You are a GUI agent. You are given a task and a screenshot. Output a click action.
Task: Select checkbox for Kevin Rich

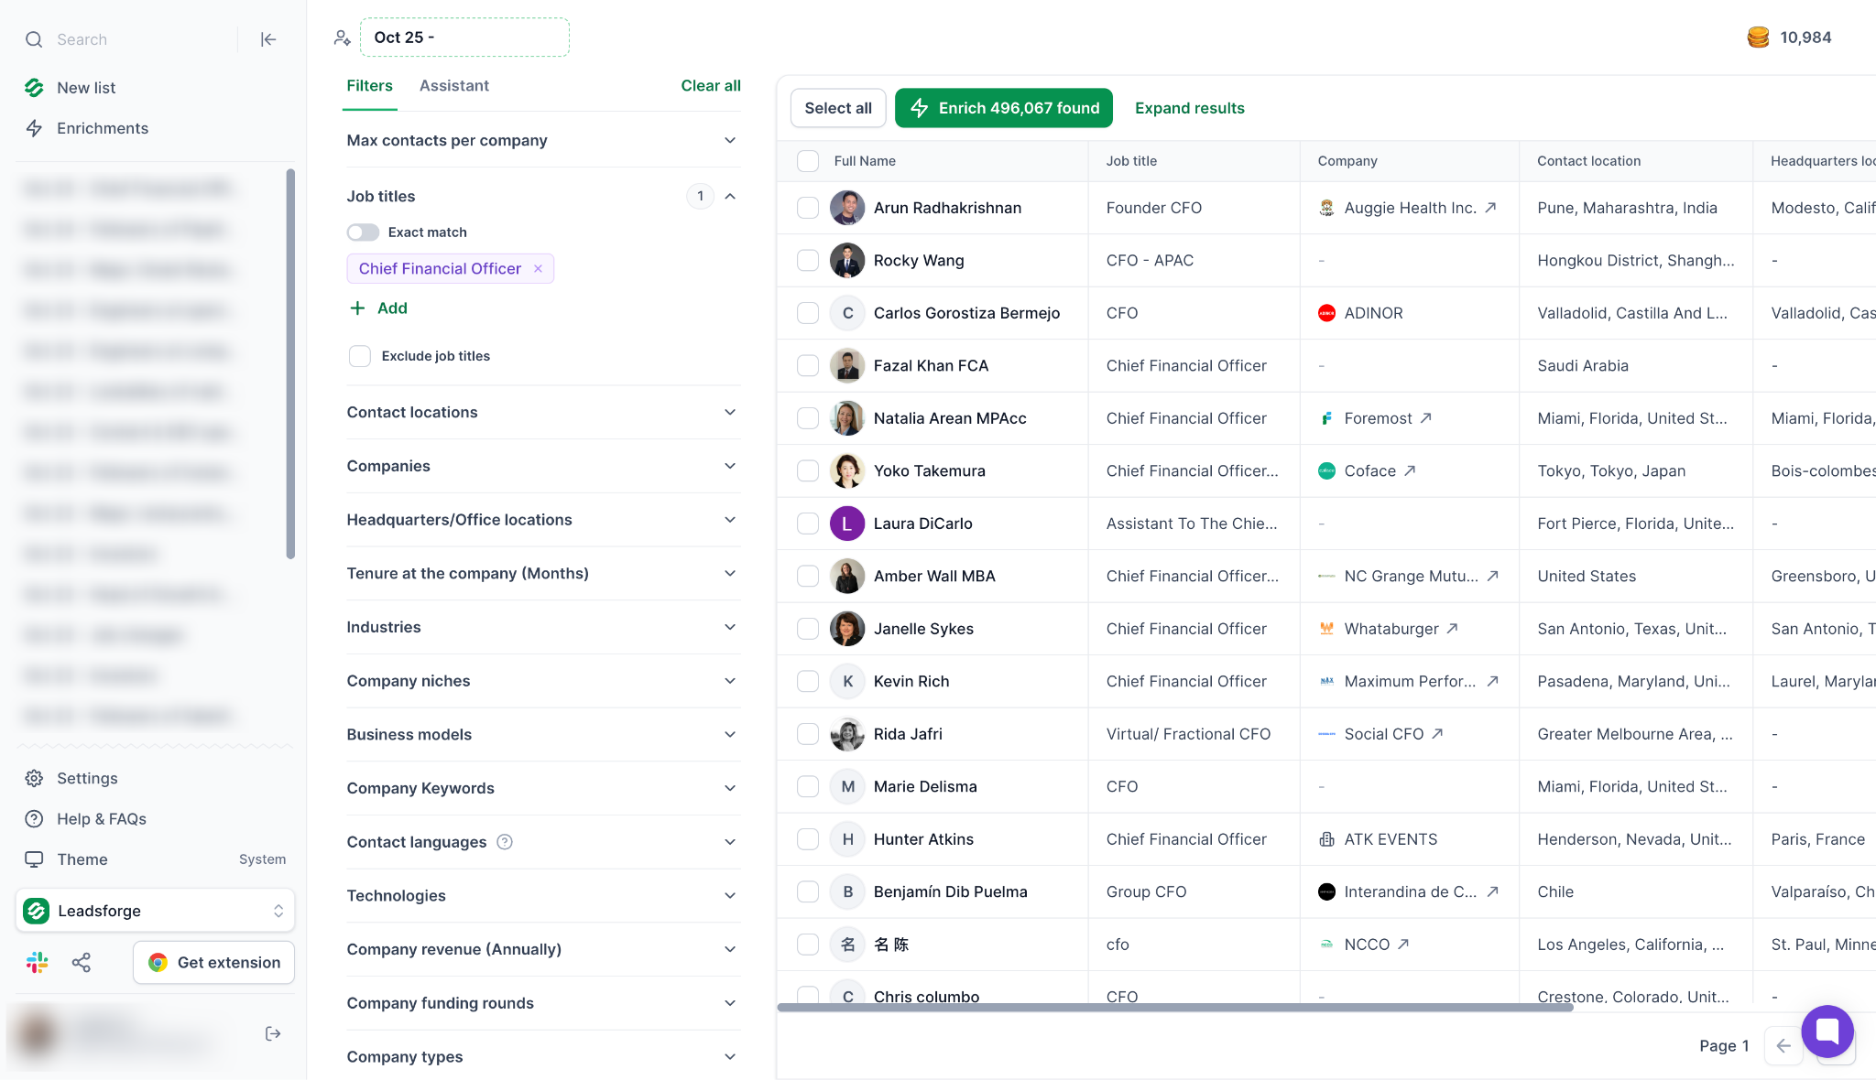(808, 681)
